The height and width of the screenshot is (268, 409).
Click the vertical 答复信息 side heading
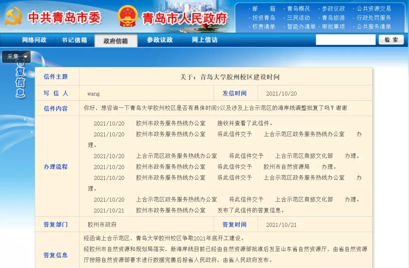tap(20, 77)
